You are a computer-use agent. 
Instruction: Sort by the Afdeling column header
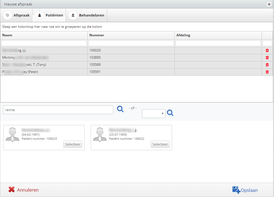coord(218,35)
